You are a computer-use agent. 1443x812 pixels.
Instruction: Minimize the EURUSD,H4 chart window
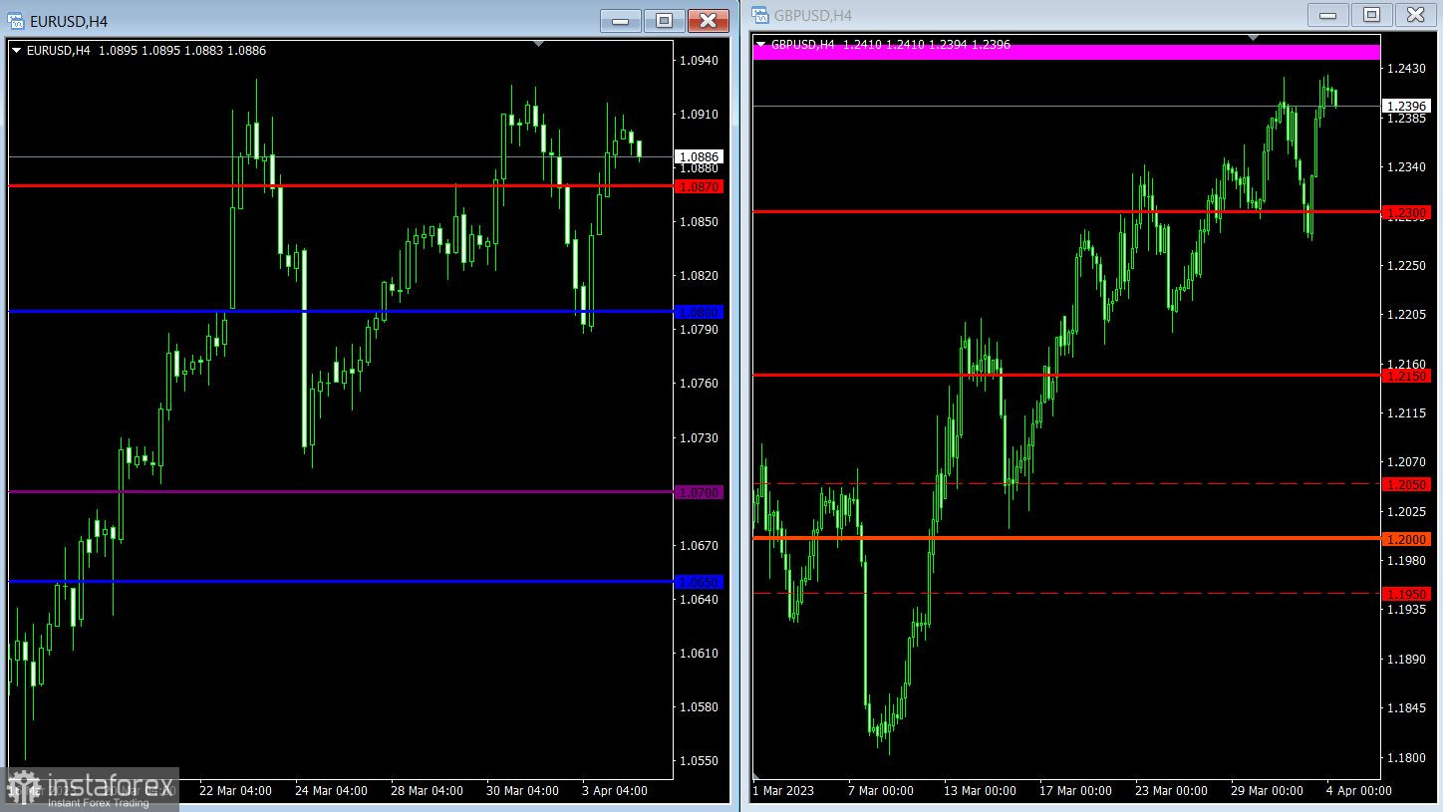620,21
